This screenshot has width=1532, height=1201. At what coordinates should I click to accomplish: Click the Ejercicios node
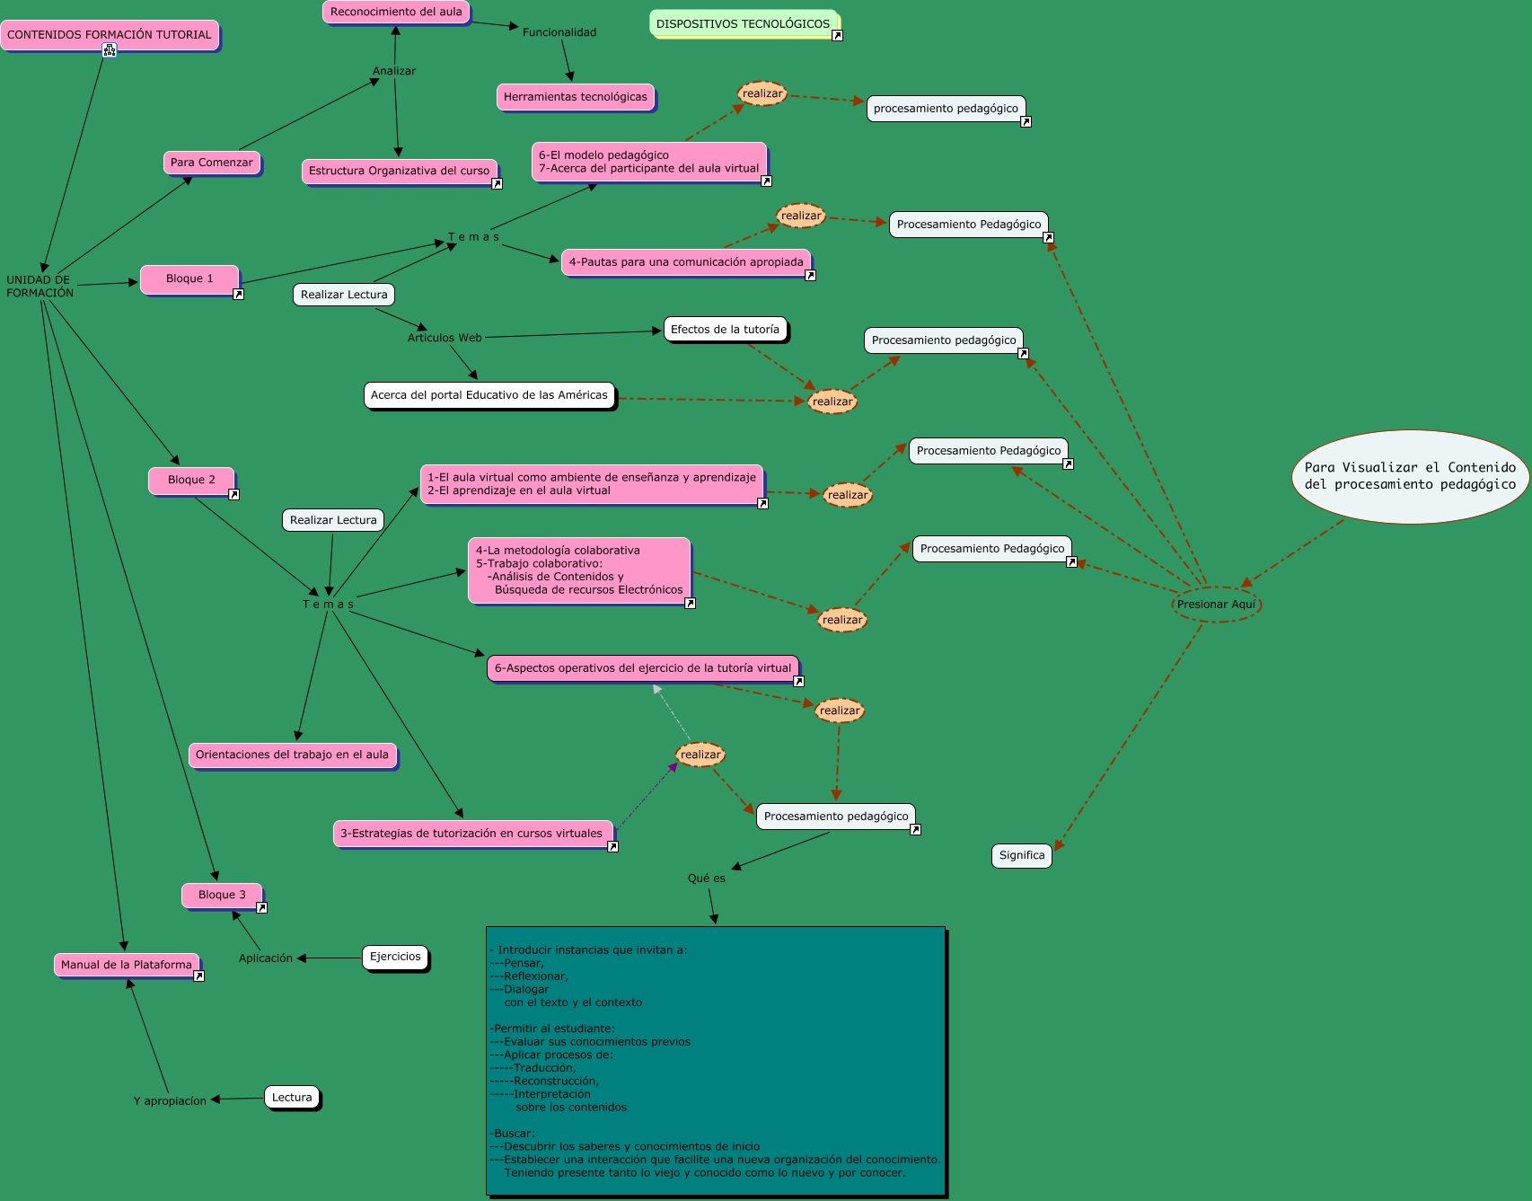(x=395, y=957)
